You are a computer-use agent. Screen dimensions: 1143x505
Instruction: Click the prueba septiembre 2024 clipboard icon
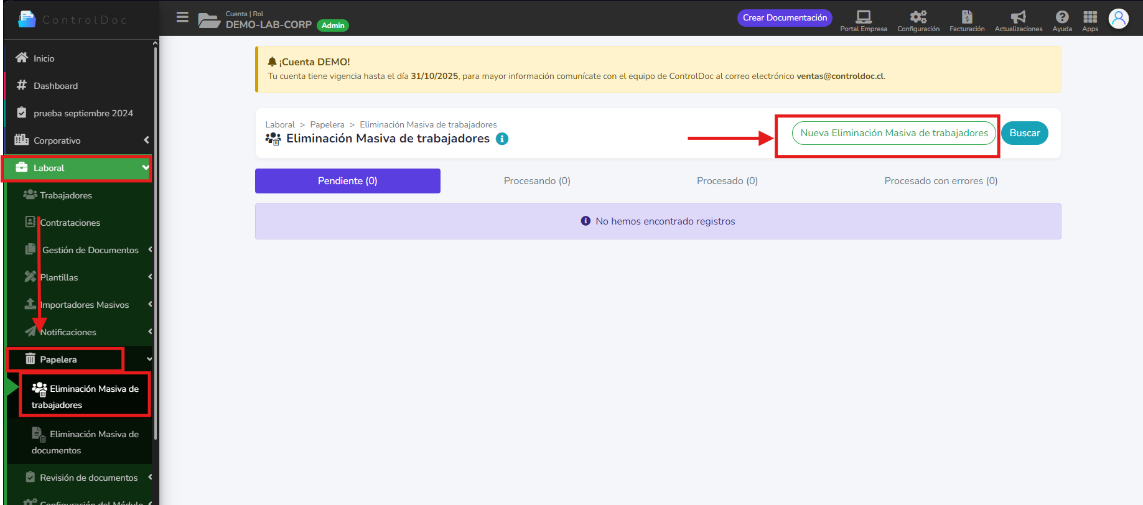point(22,113)
